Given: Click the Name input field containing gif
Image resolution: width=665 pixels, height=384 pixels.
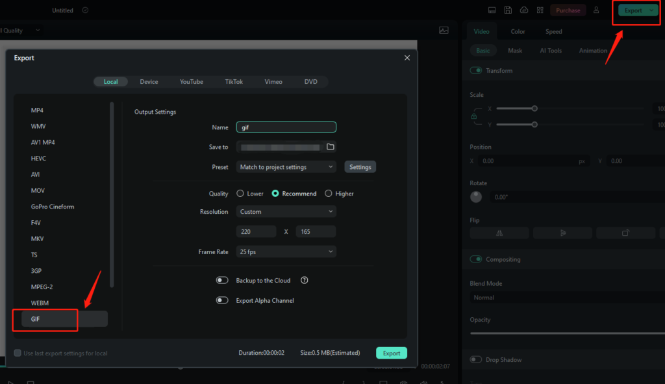Looking at the screenshot, I should [x=286, y=127].
